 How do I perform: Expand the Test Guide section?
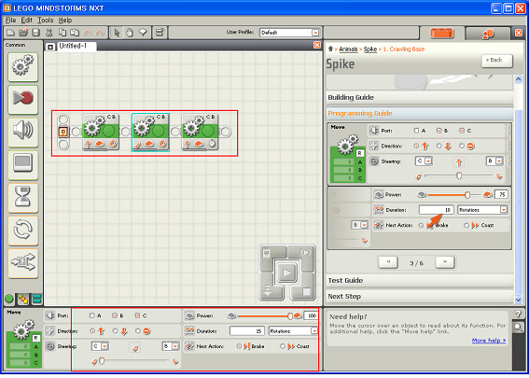point(420,280)
